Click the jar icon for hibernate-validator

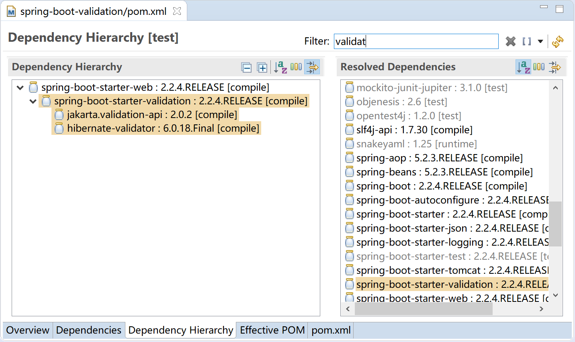[x=59, y=128]
